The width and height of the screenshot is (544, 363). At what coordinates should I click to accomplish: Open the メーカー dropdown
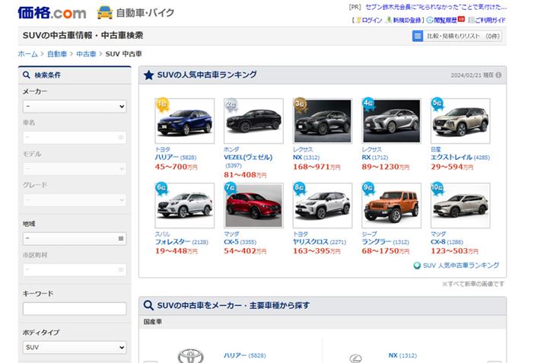pyautogui.click(x=75, y=107)
